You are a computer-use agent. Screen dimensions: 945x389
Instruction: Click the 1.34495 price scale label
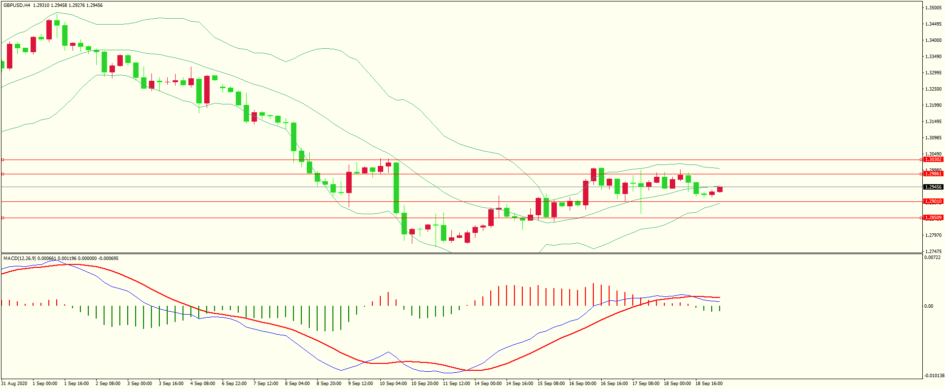coord(934,24)
